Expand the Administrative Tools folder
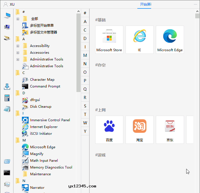 (x=18, y=60)
